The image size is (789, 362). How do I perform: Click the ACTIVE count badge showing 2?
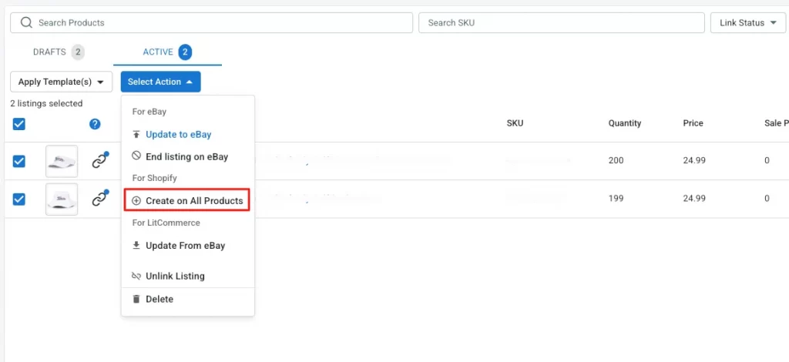pyautogui.click(x=185, y=52)
